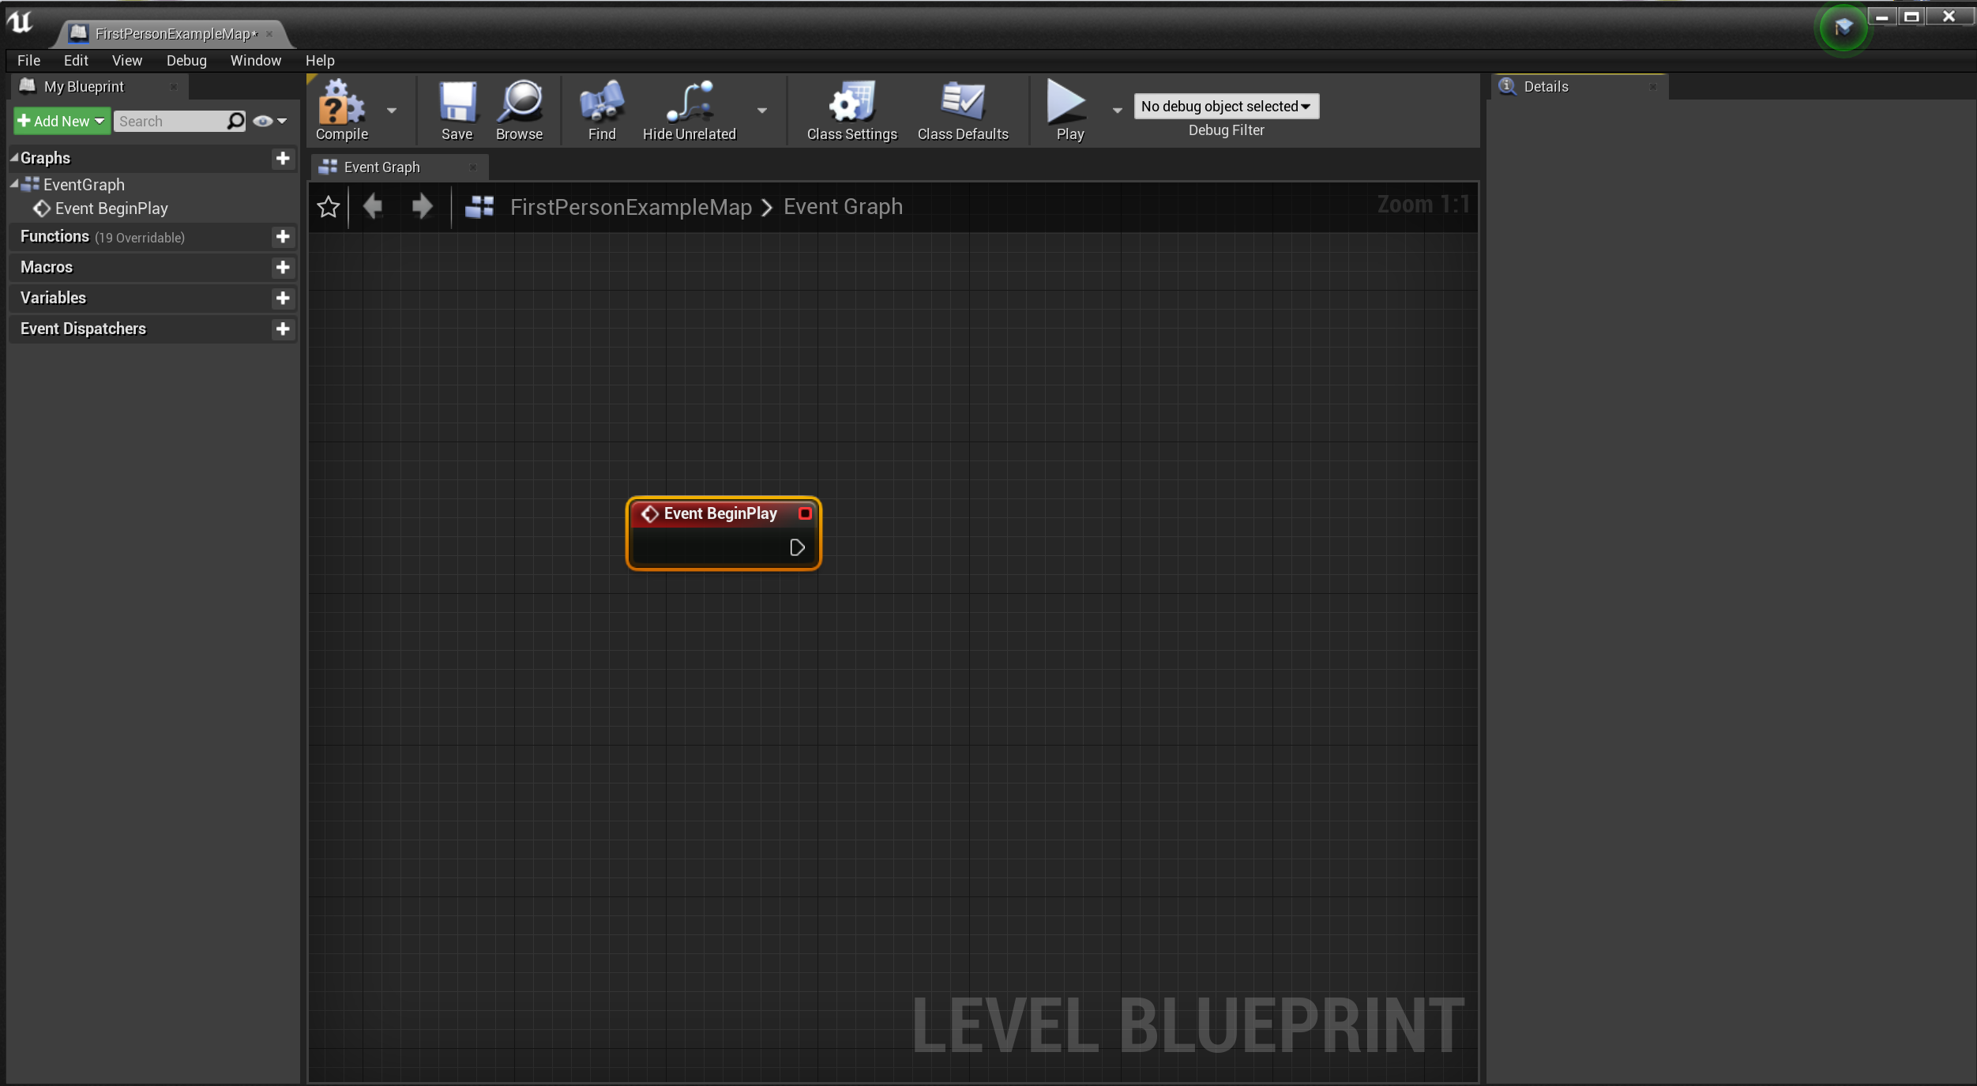Collapse the EventGraph tree item
Image resolution: width=1977 pixels, height=1086 pixels.
[14, 184]
